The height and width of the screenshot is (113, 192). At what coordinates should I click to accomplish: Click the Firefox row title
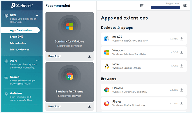[x=117, y=101]
